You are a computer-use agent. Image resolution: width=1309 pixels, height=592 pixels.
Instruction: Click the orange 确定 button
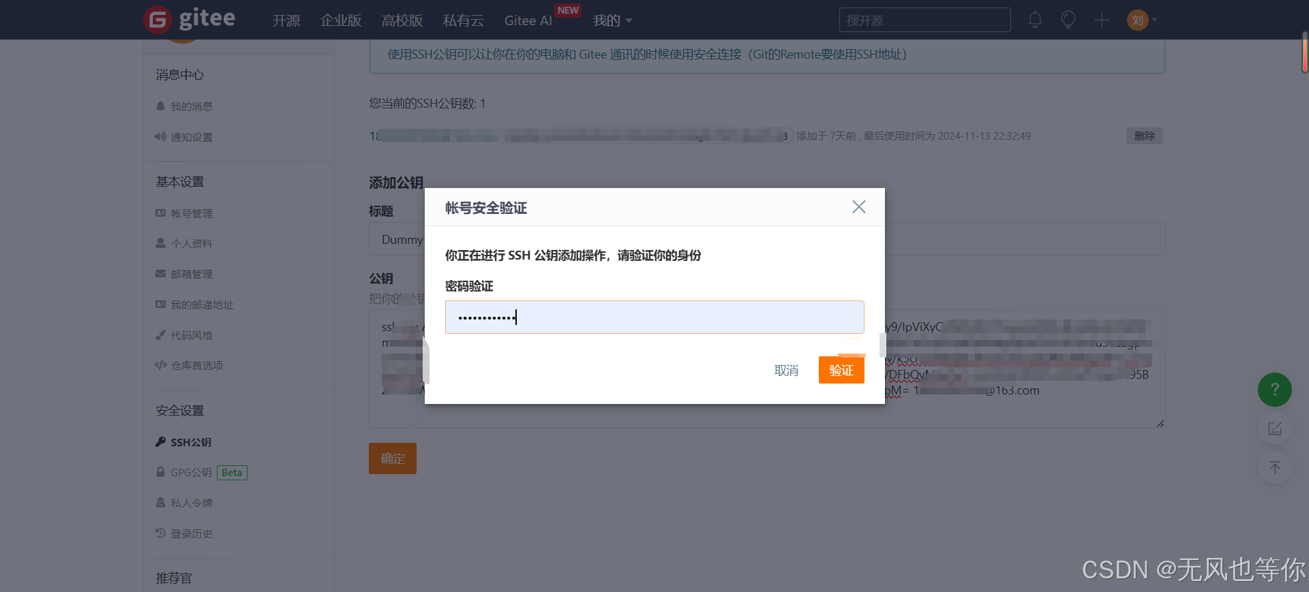pos(393,458)
